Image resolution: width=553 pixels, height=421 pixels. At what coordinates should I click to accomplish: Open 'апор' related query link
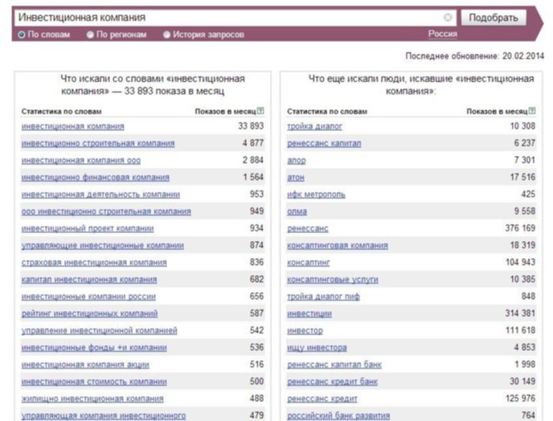click(x=297, y=161)
